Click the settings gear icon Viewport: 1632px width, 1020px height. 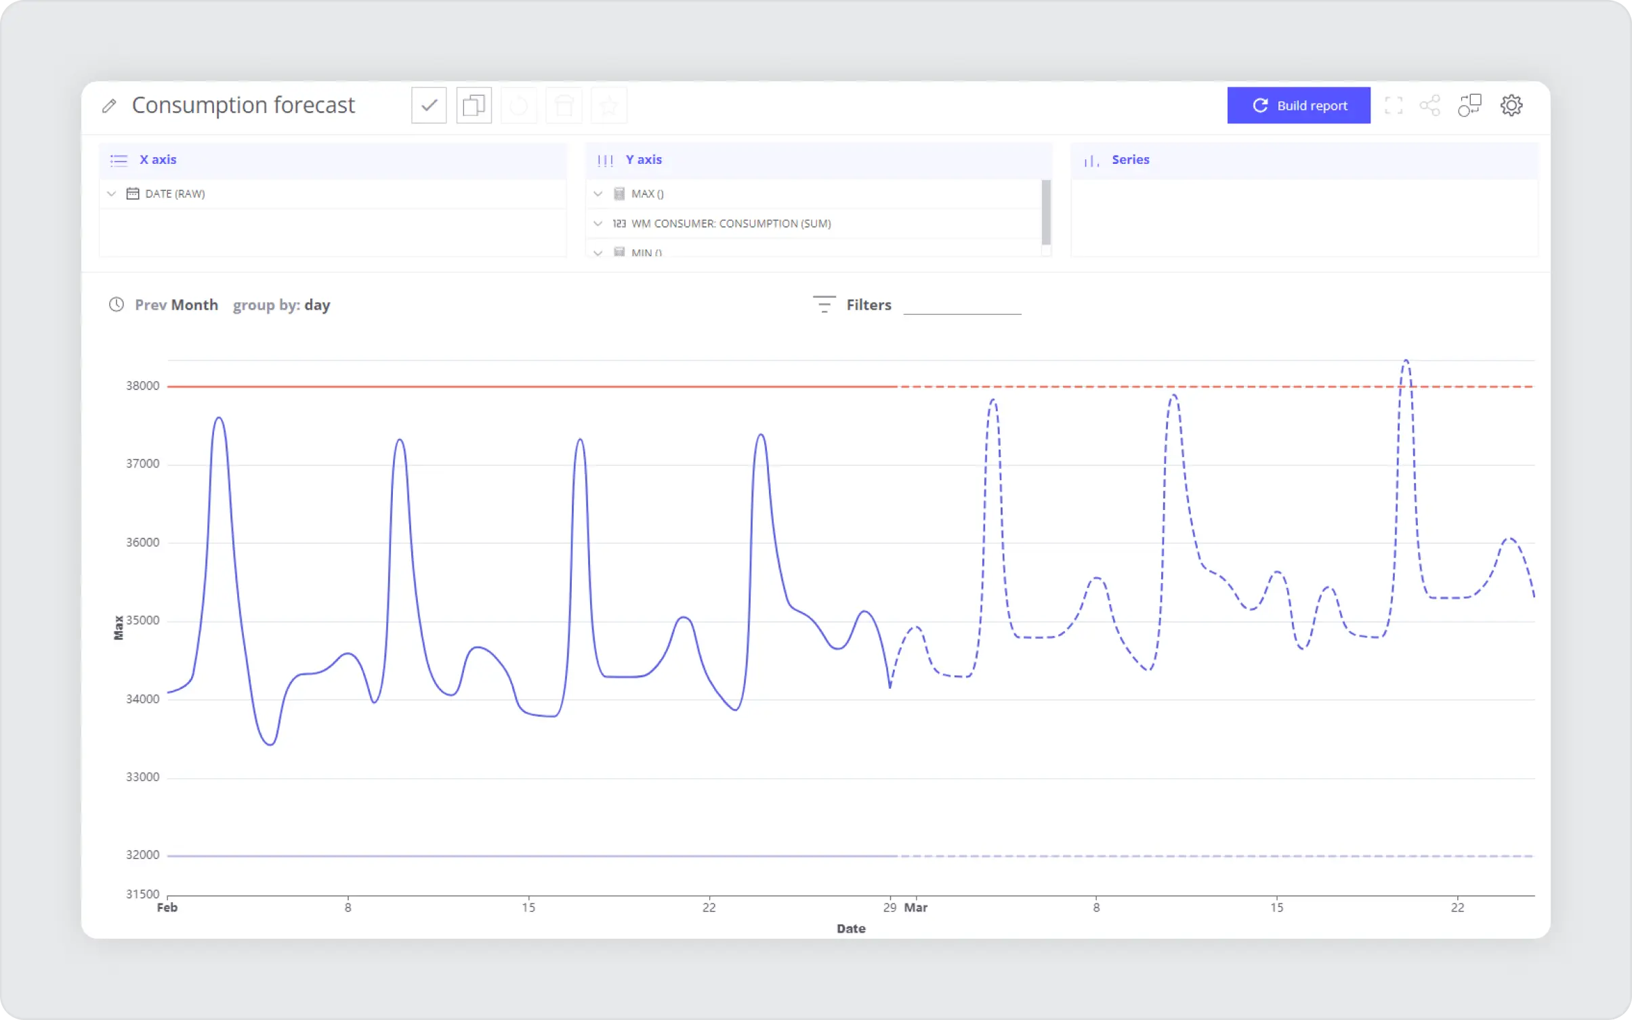coord(1512,106)
